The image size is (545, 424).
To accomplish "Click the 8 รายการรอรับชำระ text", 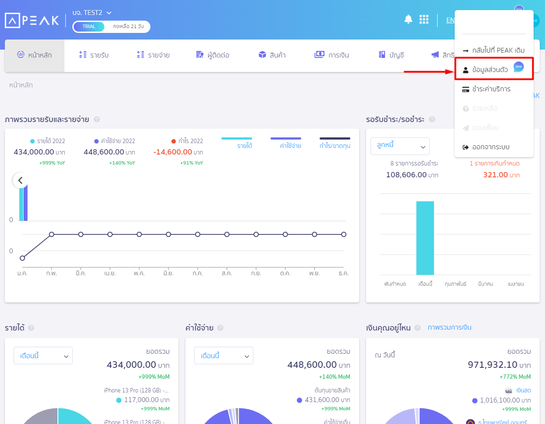I will (x=414, y=163).
